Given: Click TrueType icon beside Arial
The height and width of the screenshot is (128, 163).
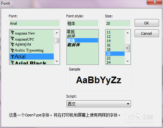Looking at the screenshot, I should (x=12, y=56).
